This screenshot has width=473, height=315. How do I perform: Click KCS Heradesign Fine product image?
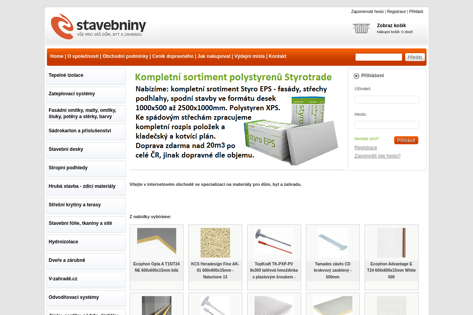(x=215, y=243)
